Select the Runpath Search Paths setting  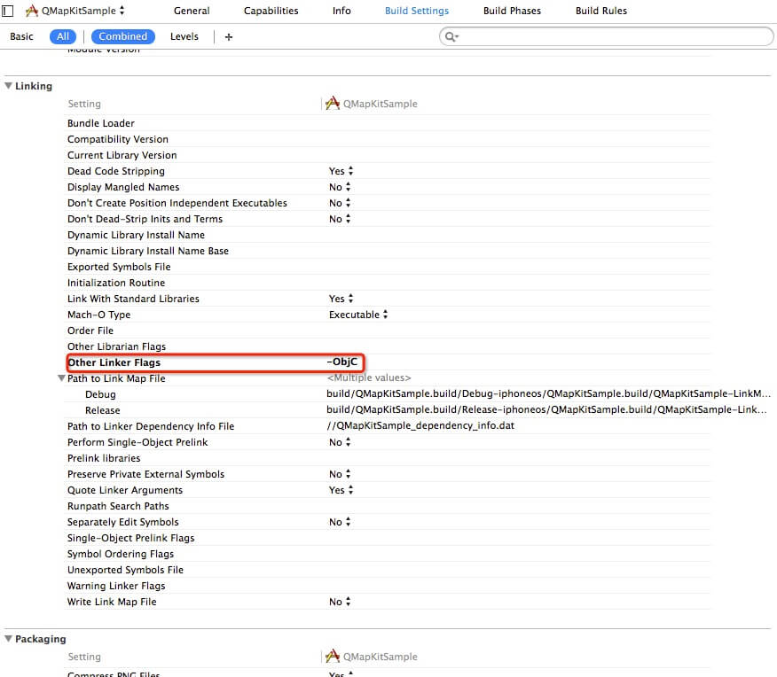[x=118, y=506]
